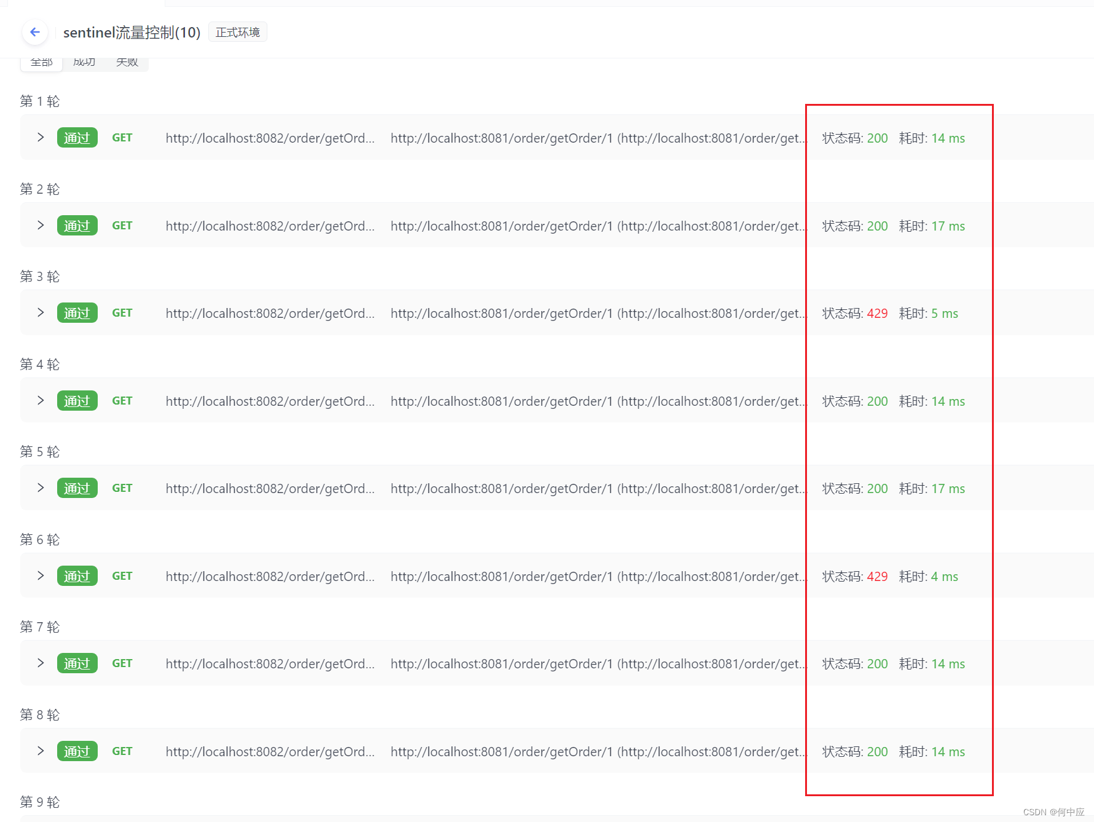Click the 通过 badge in round 3

pos(77,313)
